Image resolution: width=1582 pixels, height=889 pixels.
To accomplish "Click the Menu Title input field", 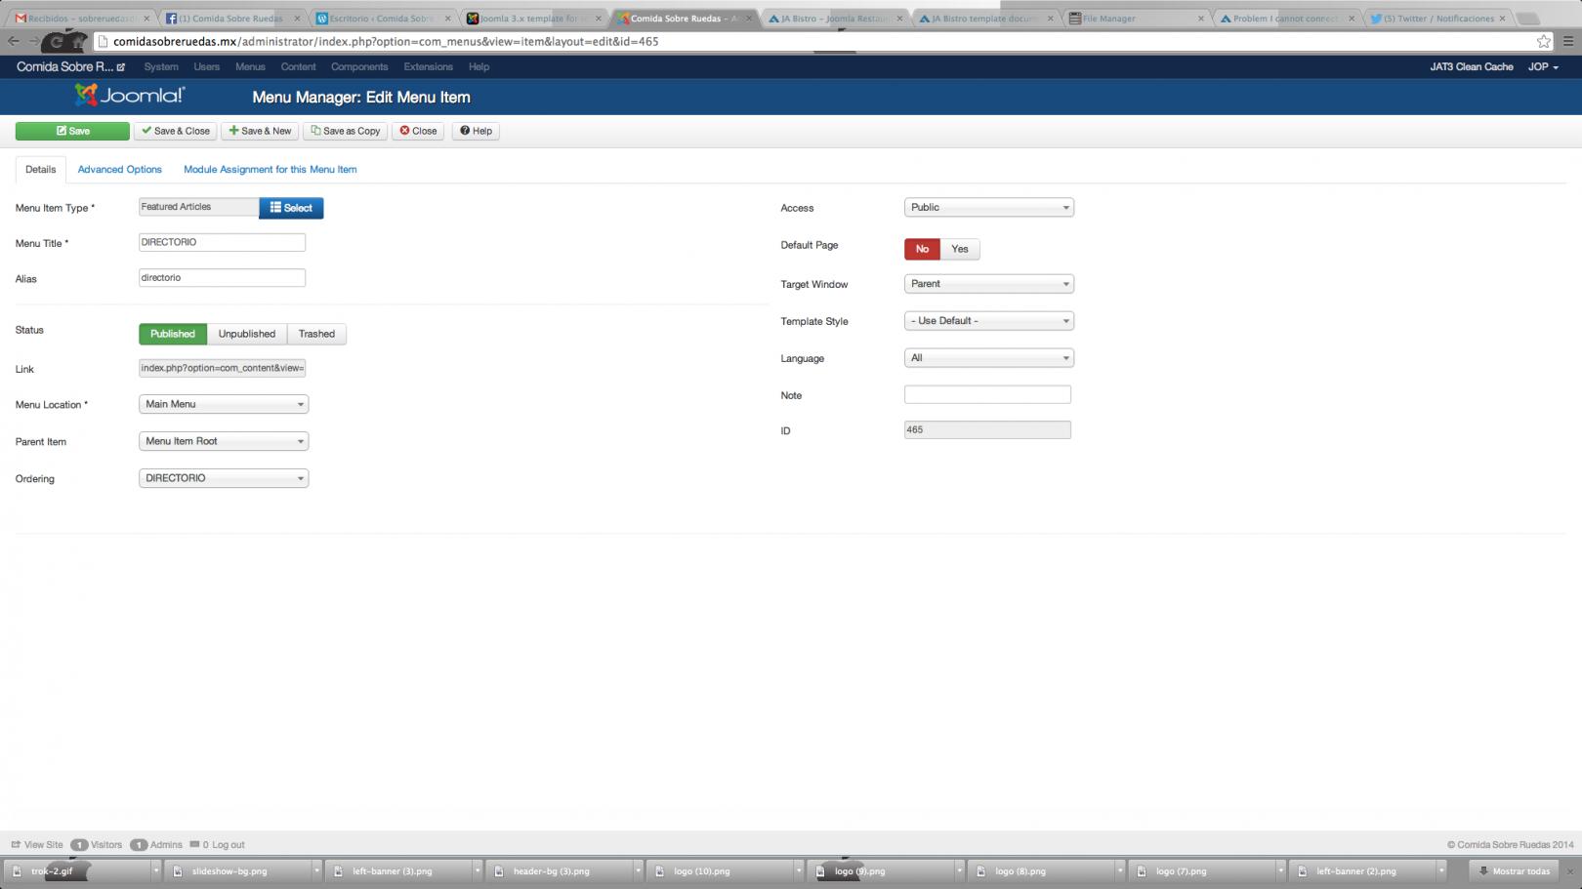I will coord(223,242).
